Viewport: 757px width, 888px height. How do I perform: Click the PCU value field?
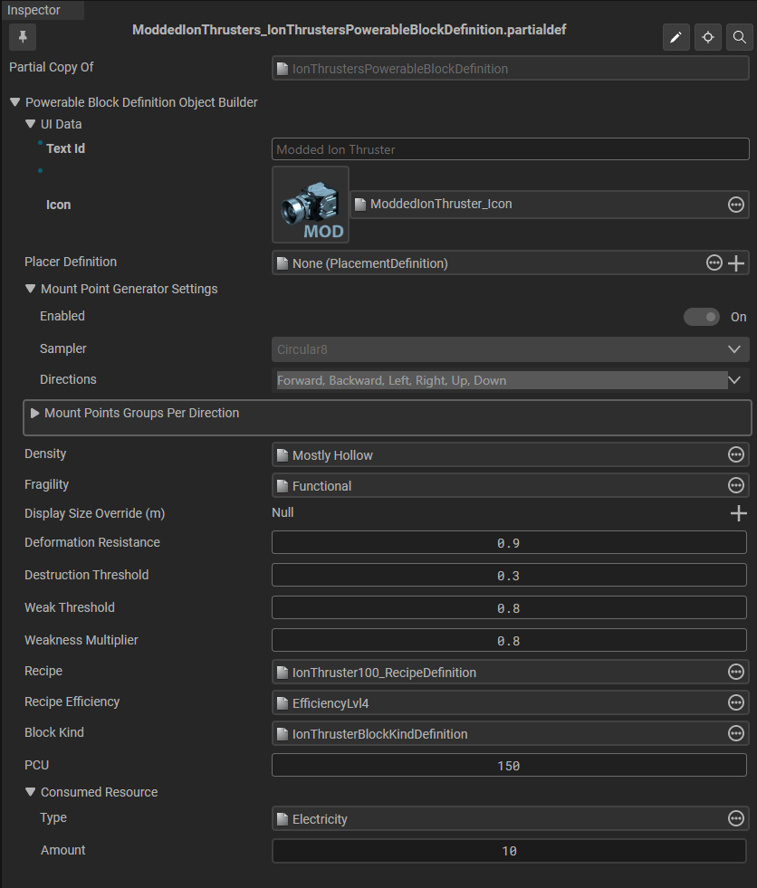[x=509, y=766]
